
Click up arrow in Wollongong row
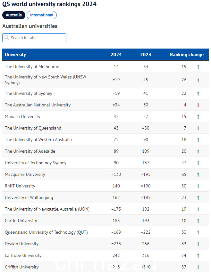point(198,198)
